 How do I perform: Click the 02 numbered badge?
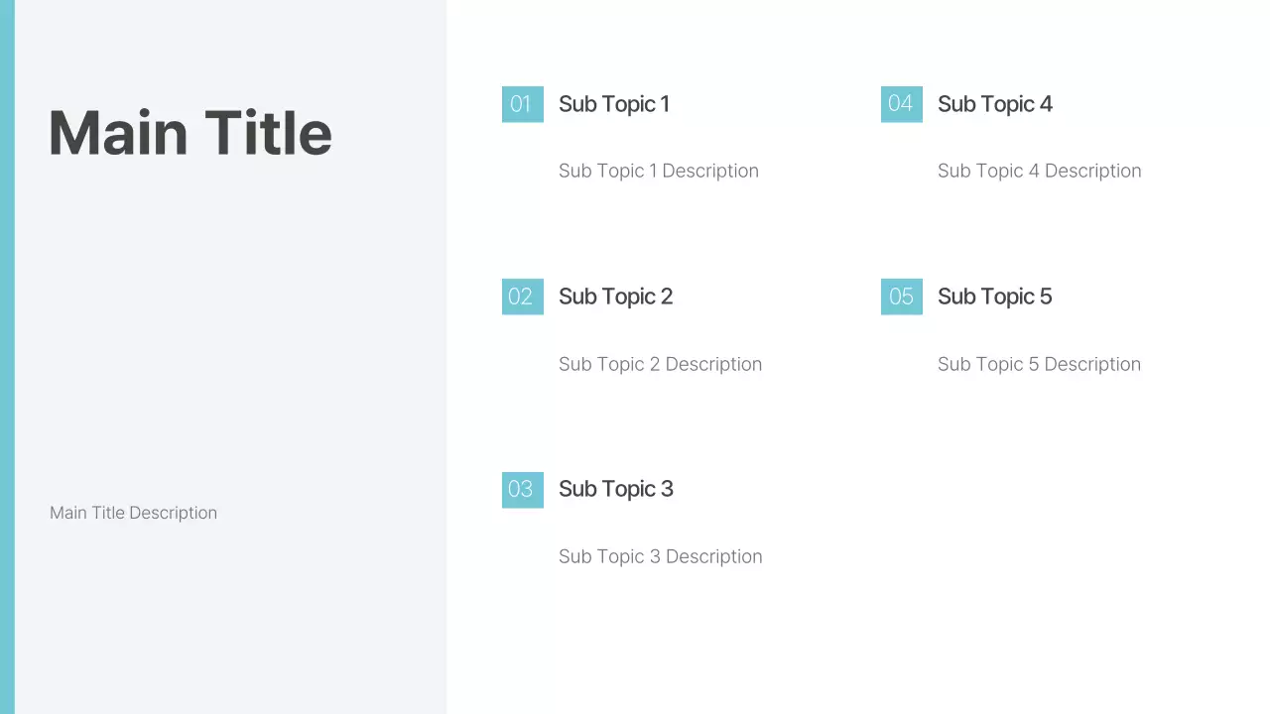pos(522,297)
